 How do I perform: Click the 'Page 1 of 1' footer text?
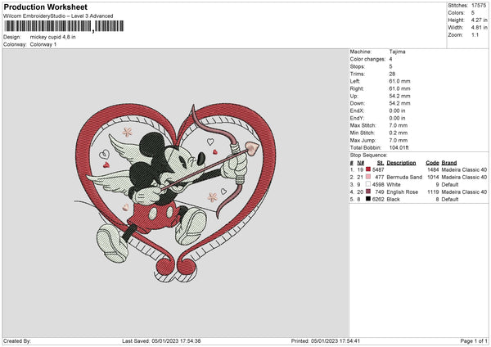tap(474, 340)
